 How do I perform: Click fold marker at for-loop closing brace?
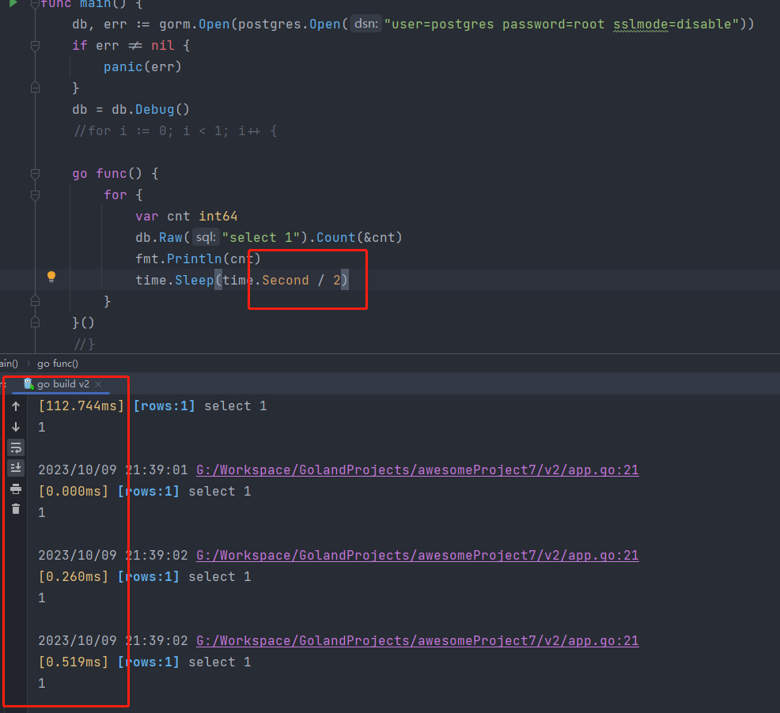pyautogui.click(x=35, y=301)
